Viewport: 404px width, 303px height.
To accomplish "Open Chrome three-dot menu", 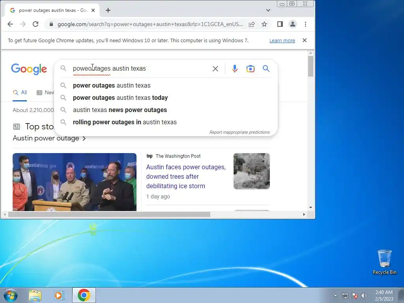I will click(x=306, y=24).
